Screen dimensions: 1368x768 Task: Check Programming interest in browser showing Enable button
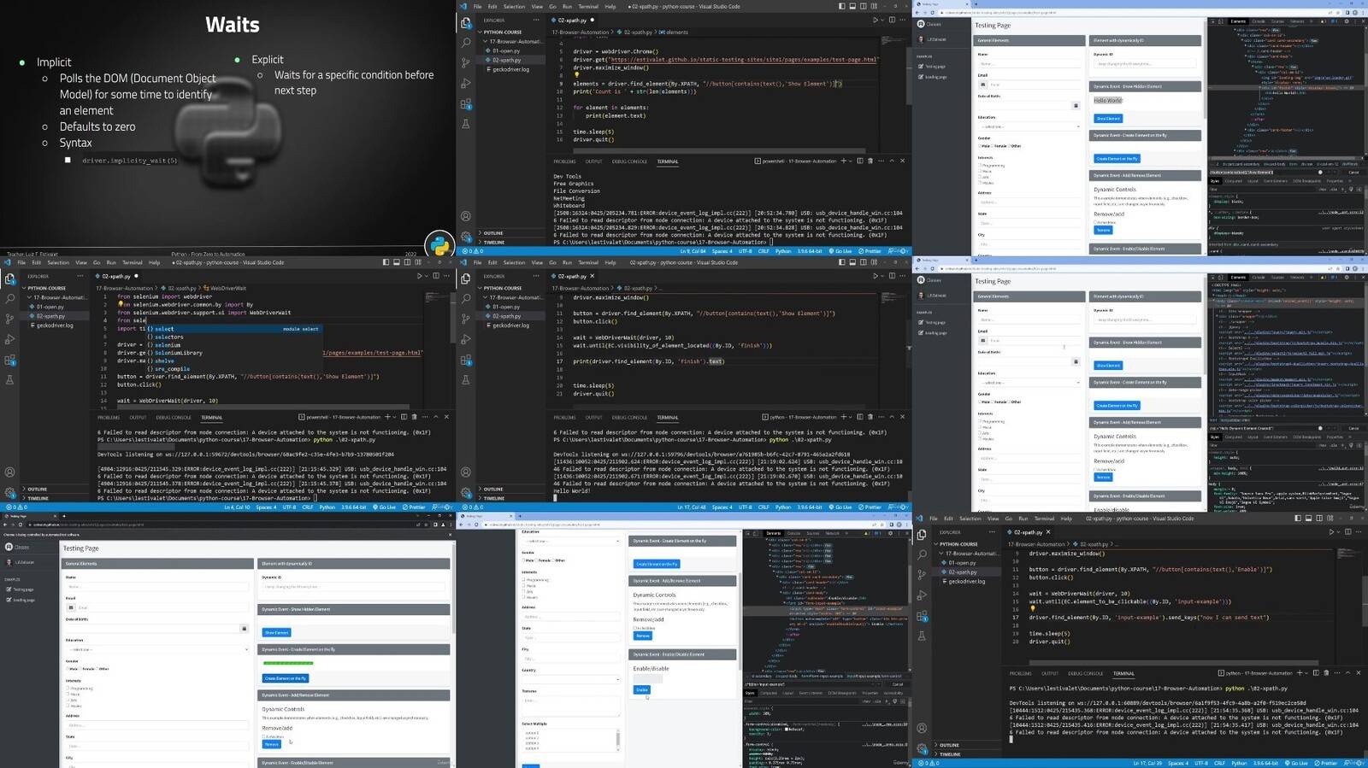(x=524, y=579)
